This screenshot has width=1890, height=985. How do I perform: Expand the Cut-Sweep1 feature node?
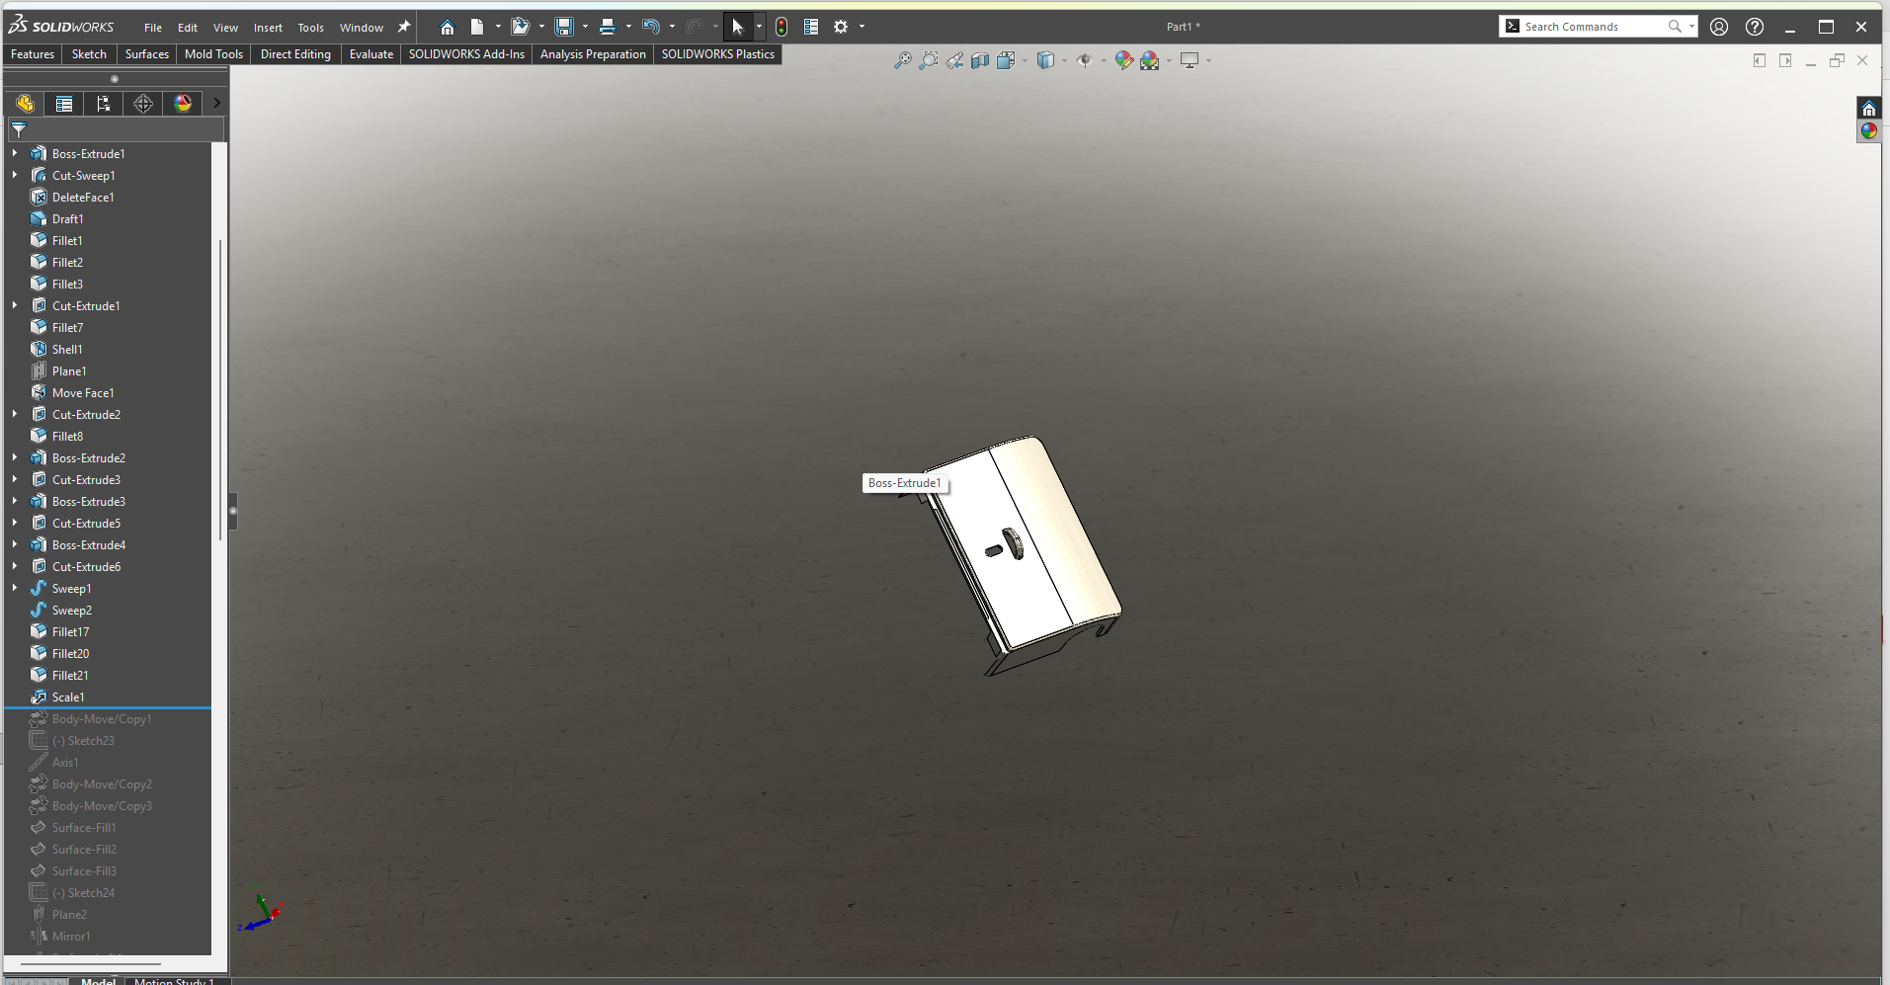pos(15,175)
